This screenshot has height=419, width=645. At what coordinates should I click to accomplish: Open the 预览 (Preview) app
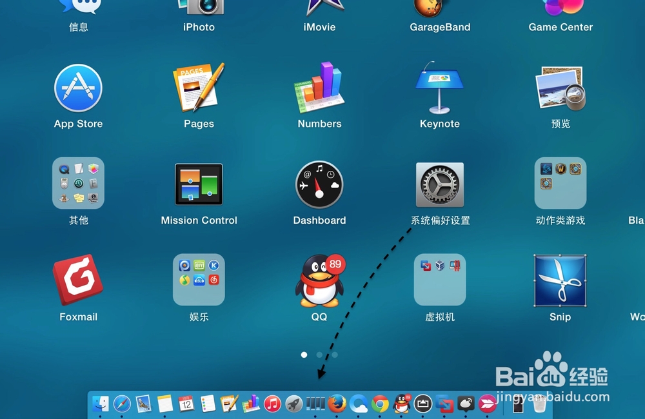[x=561, y=88]
